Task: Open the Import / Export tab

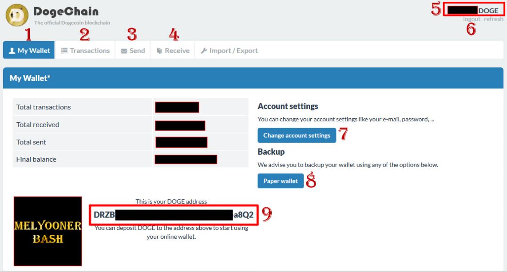Action: (x=229, y=51)
